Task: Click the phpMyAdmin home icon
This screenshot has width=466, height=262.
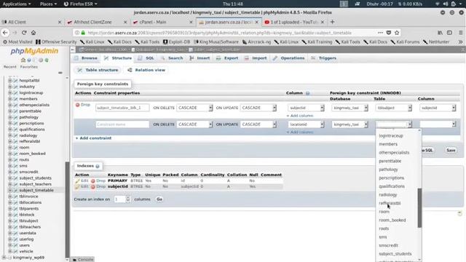Action: click(23, 60)
